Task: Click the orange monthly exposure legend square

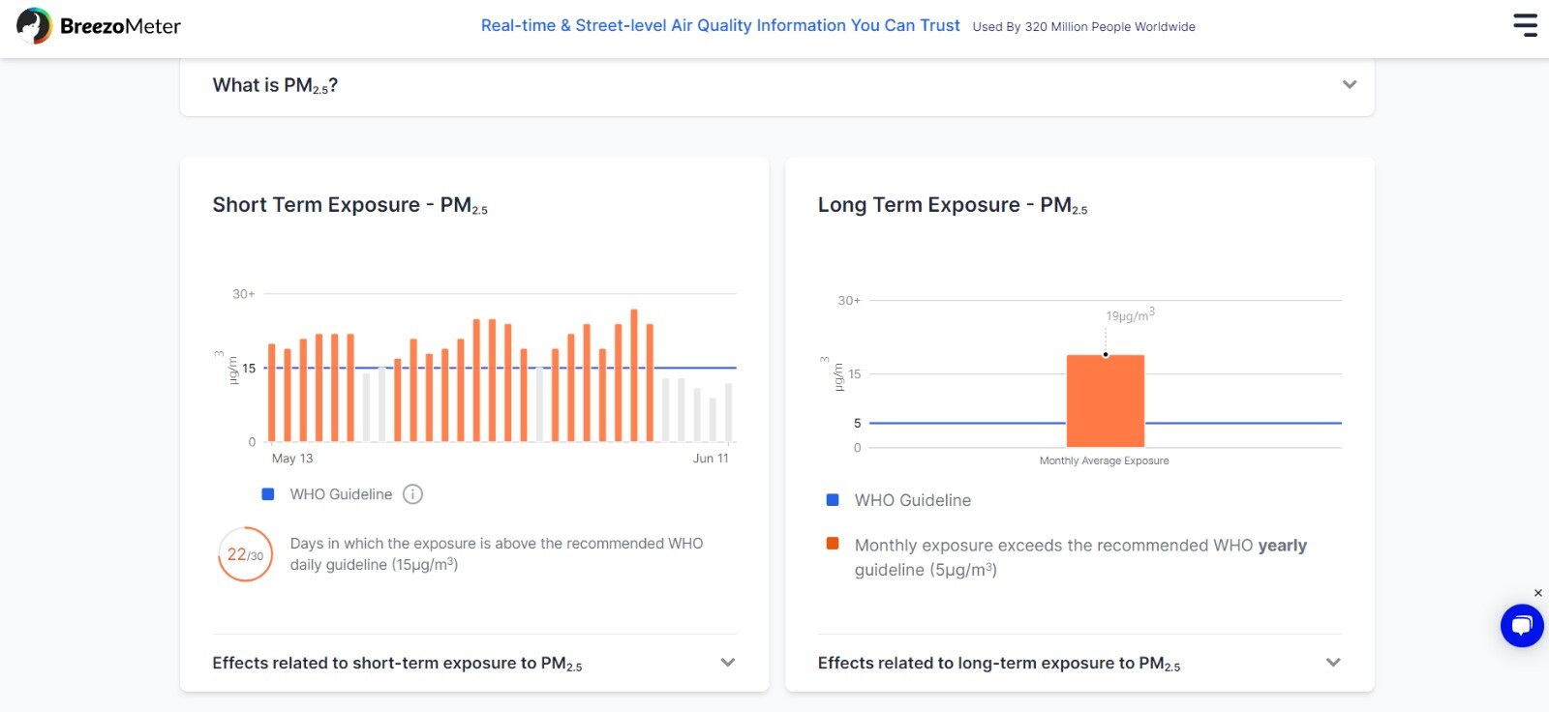Action: pyautogui.click(x=833, y=544)
